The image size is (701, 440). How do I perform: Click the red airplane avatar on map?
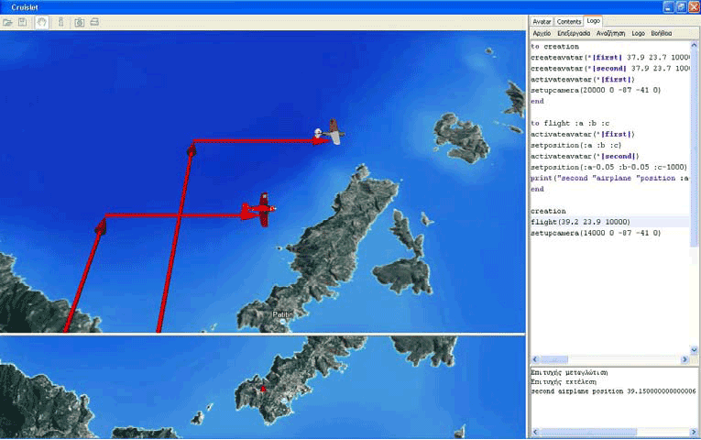tap(264, 209)
